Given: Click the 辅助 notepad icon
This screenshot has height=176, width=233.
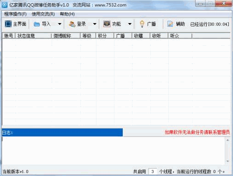Looking at the screenshot, I should tap(170, 24).
